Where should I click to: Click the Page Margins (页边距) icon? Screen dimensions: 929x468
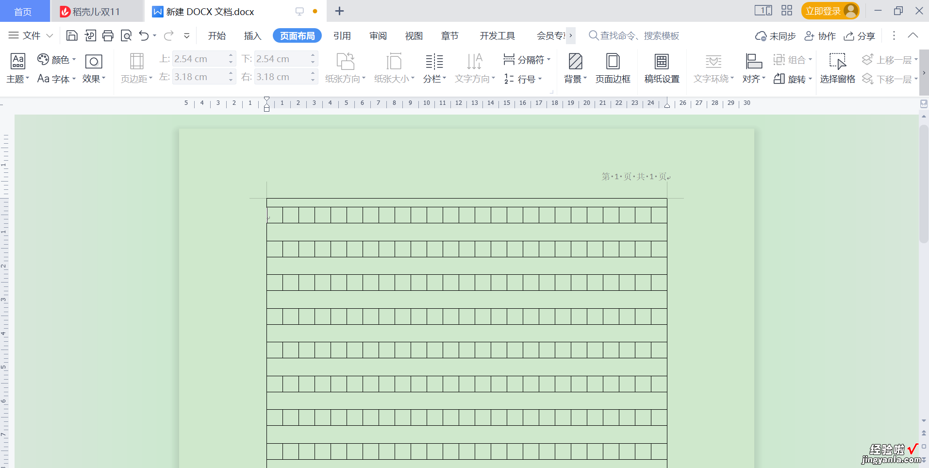click(x=137, y=62)
